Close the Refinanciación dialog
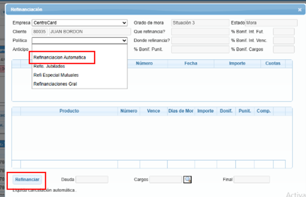The width and height of the screenshot is (306, 197). 299,10
